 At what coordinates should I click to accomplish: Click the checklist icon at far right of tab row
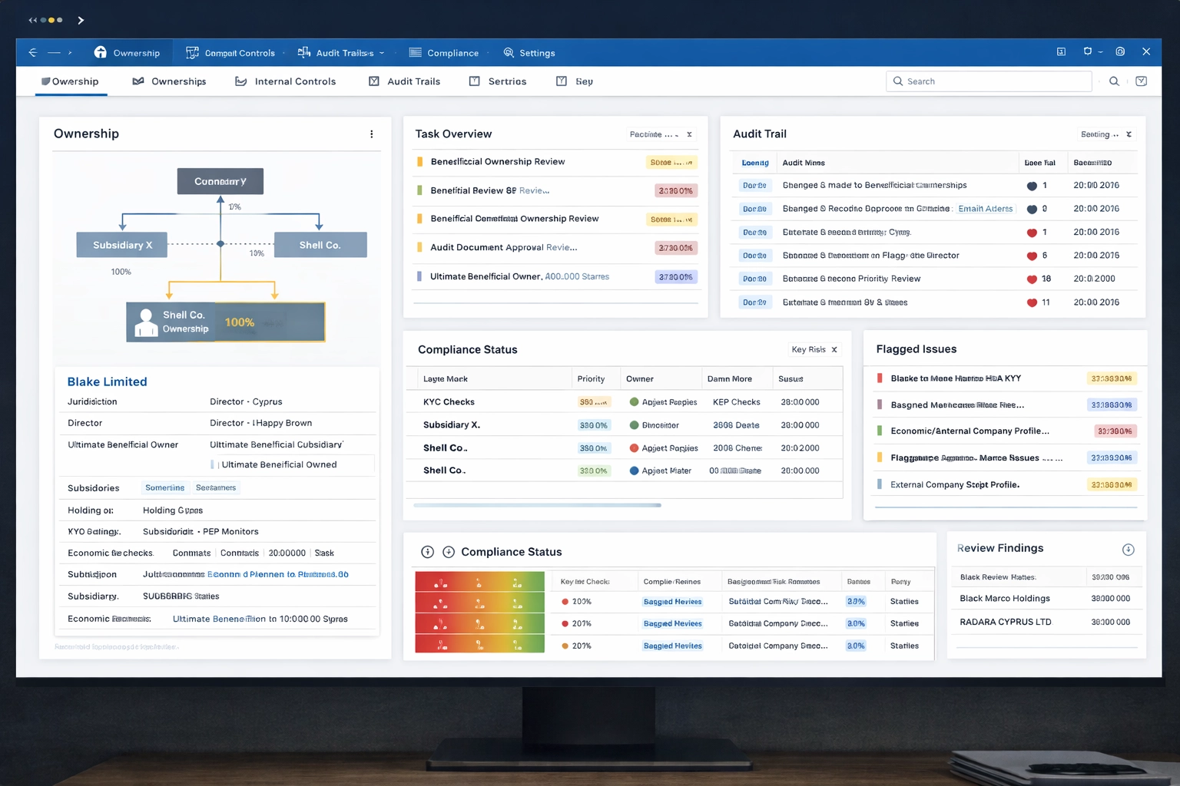(1142, 81)
